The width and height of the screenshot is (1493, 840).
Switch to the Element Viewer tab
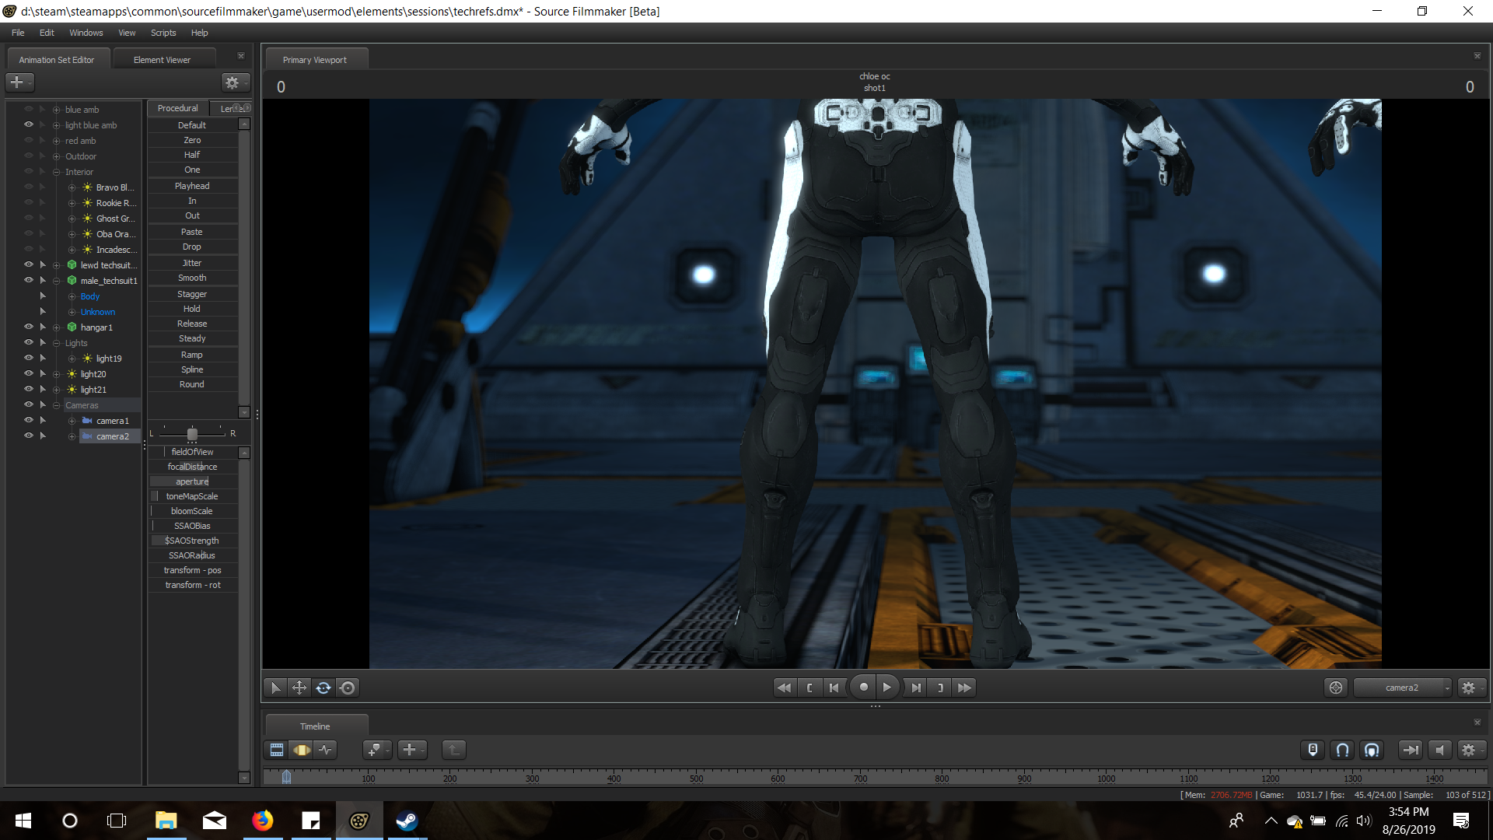[x=162, y=60]
